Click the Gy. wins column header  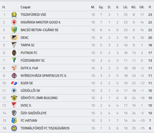coord(101,7)
